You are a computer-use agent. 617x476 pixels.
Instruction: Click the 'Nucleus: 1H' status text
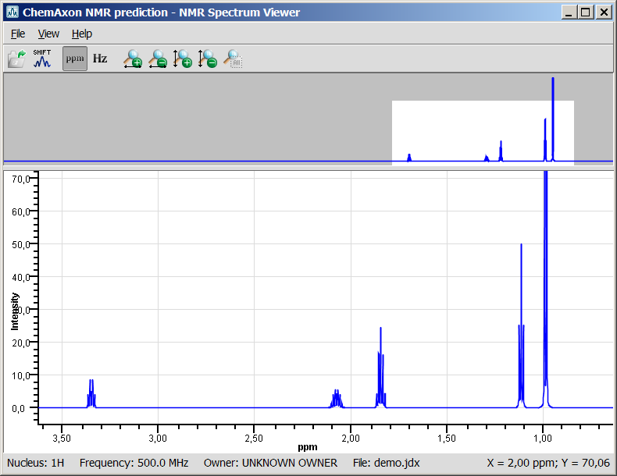point(35,463)
